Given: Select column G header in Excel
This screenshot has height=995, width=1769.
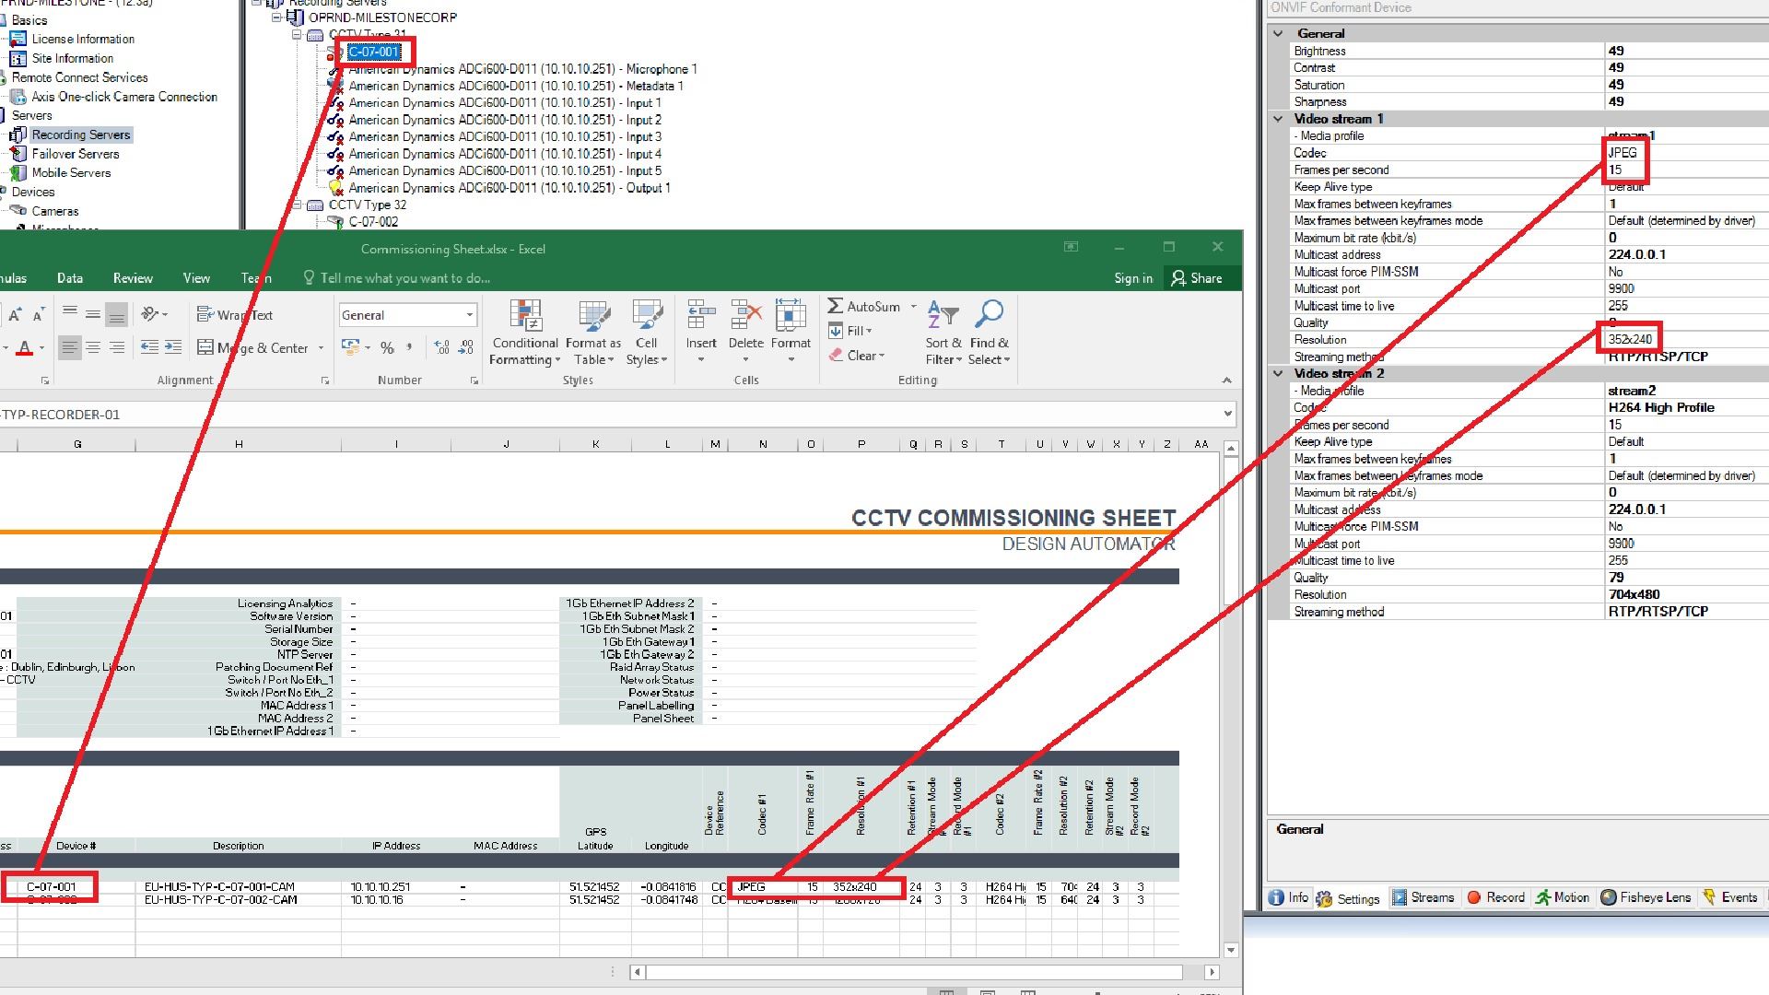Looking at the screenshot, I should (77, 444).
